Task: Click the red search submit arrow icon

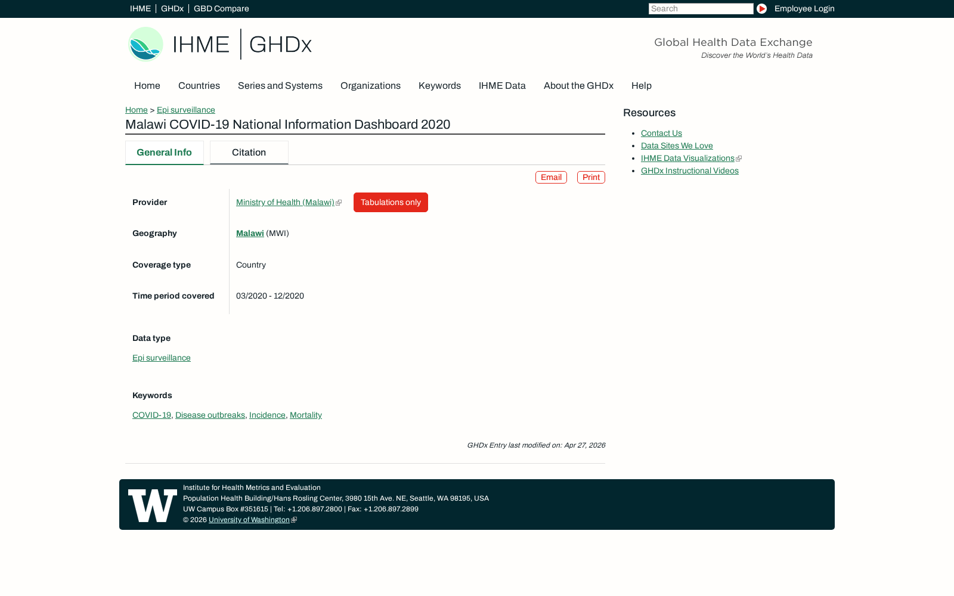Action: (761, 8)
